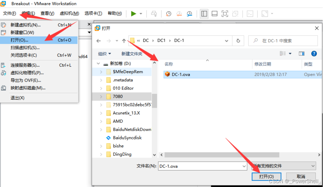Click the 文件名(N) combo box field
The image size is (323, 187).
pos(202,166)
